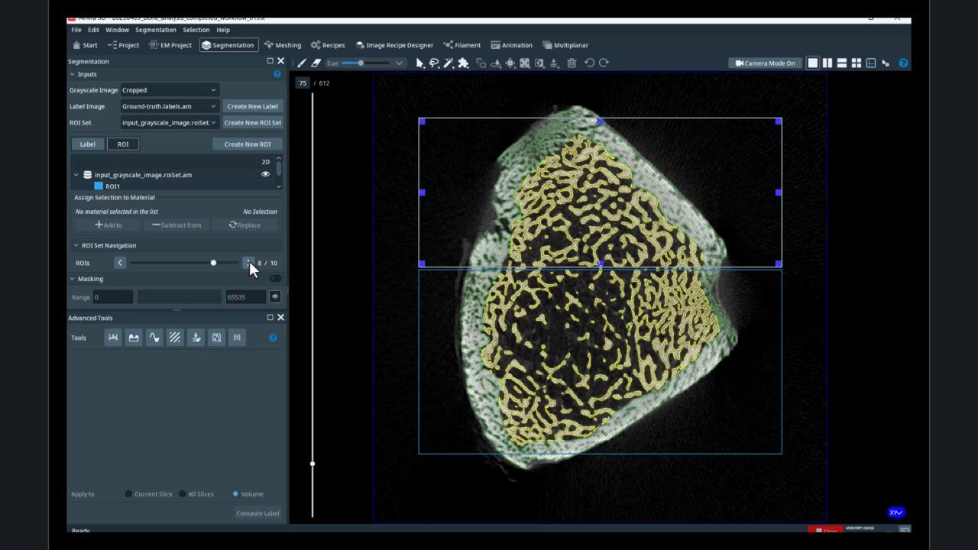Image resolution: width=978 pixels, height=550 pixels.
Task: Switch to the Meshing workspace tab
Action: (282, 45)
